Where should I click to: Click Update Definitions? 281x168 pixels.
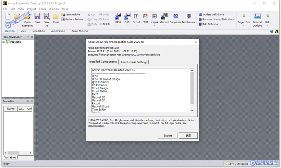coord(211,14)
